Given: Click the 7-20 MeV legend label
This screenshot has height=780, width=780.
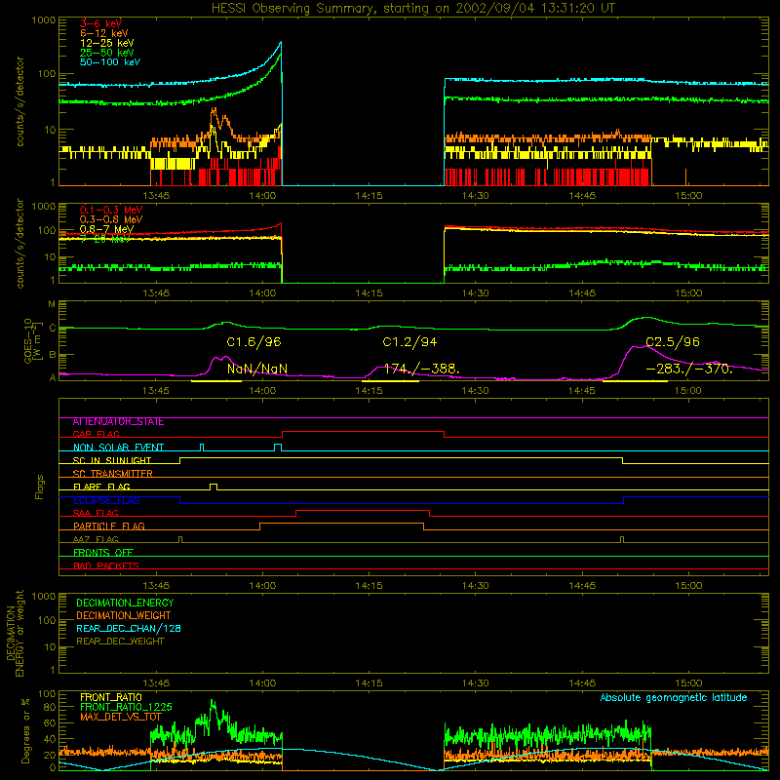Looking at the screenshot, I should pos(104,239).
